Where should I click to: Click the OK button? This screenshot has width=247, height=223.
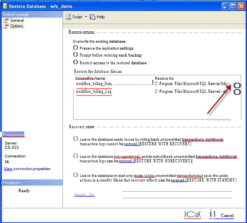click(x=193, y=215)
